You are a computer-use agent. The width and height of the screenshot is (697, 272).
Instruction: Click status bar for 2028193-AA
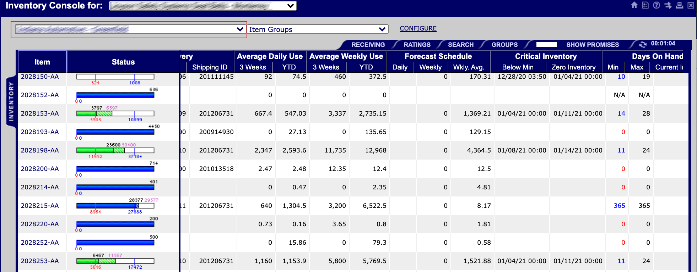(115, 132)
